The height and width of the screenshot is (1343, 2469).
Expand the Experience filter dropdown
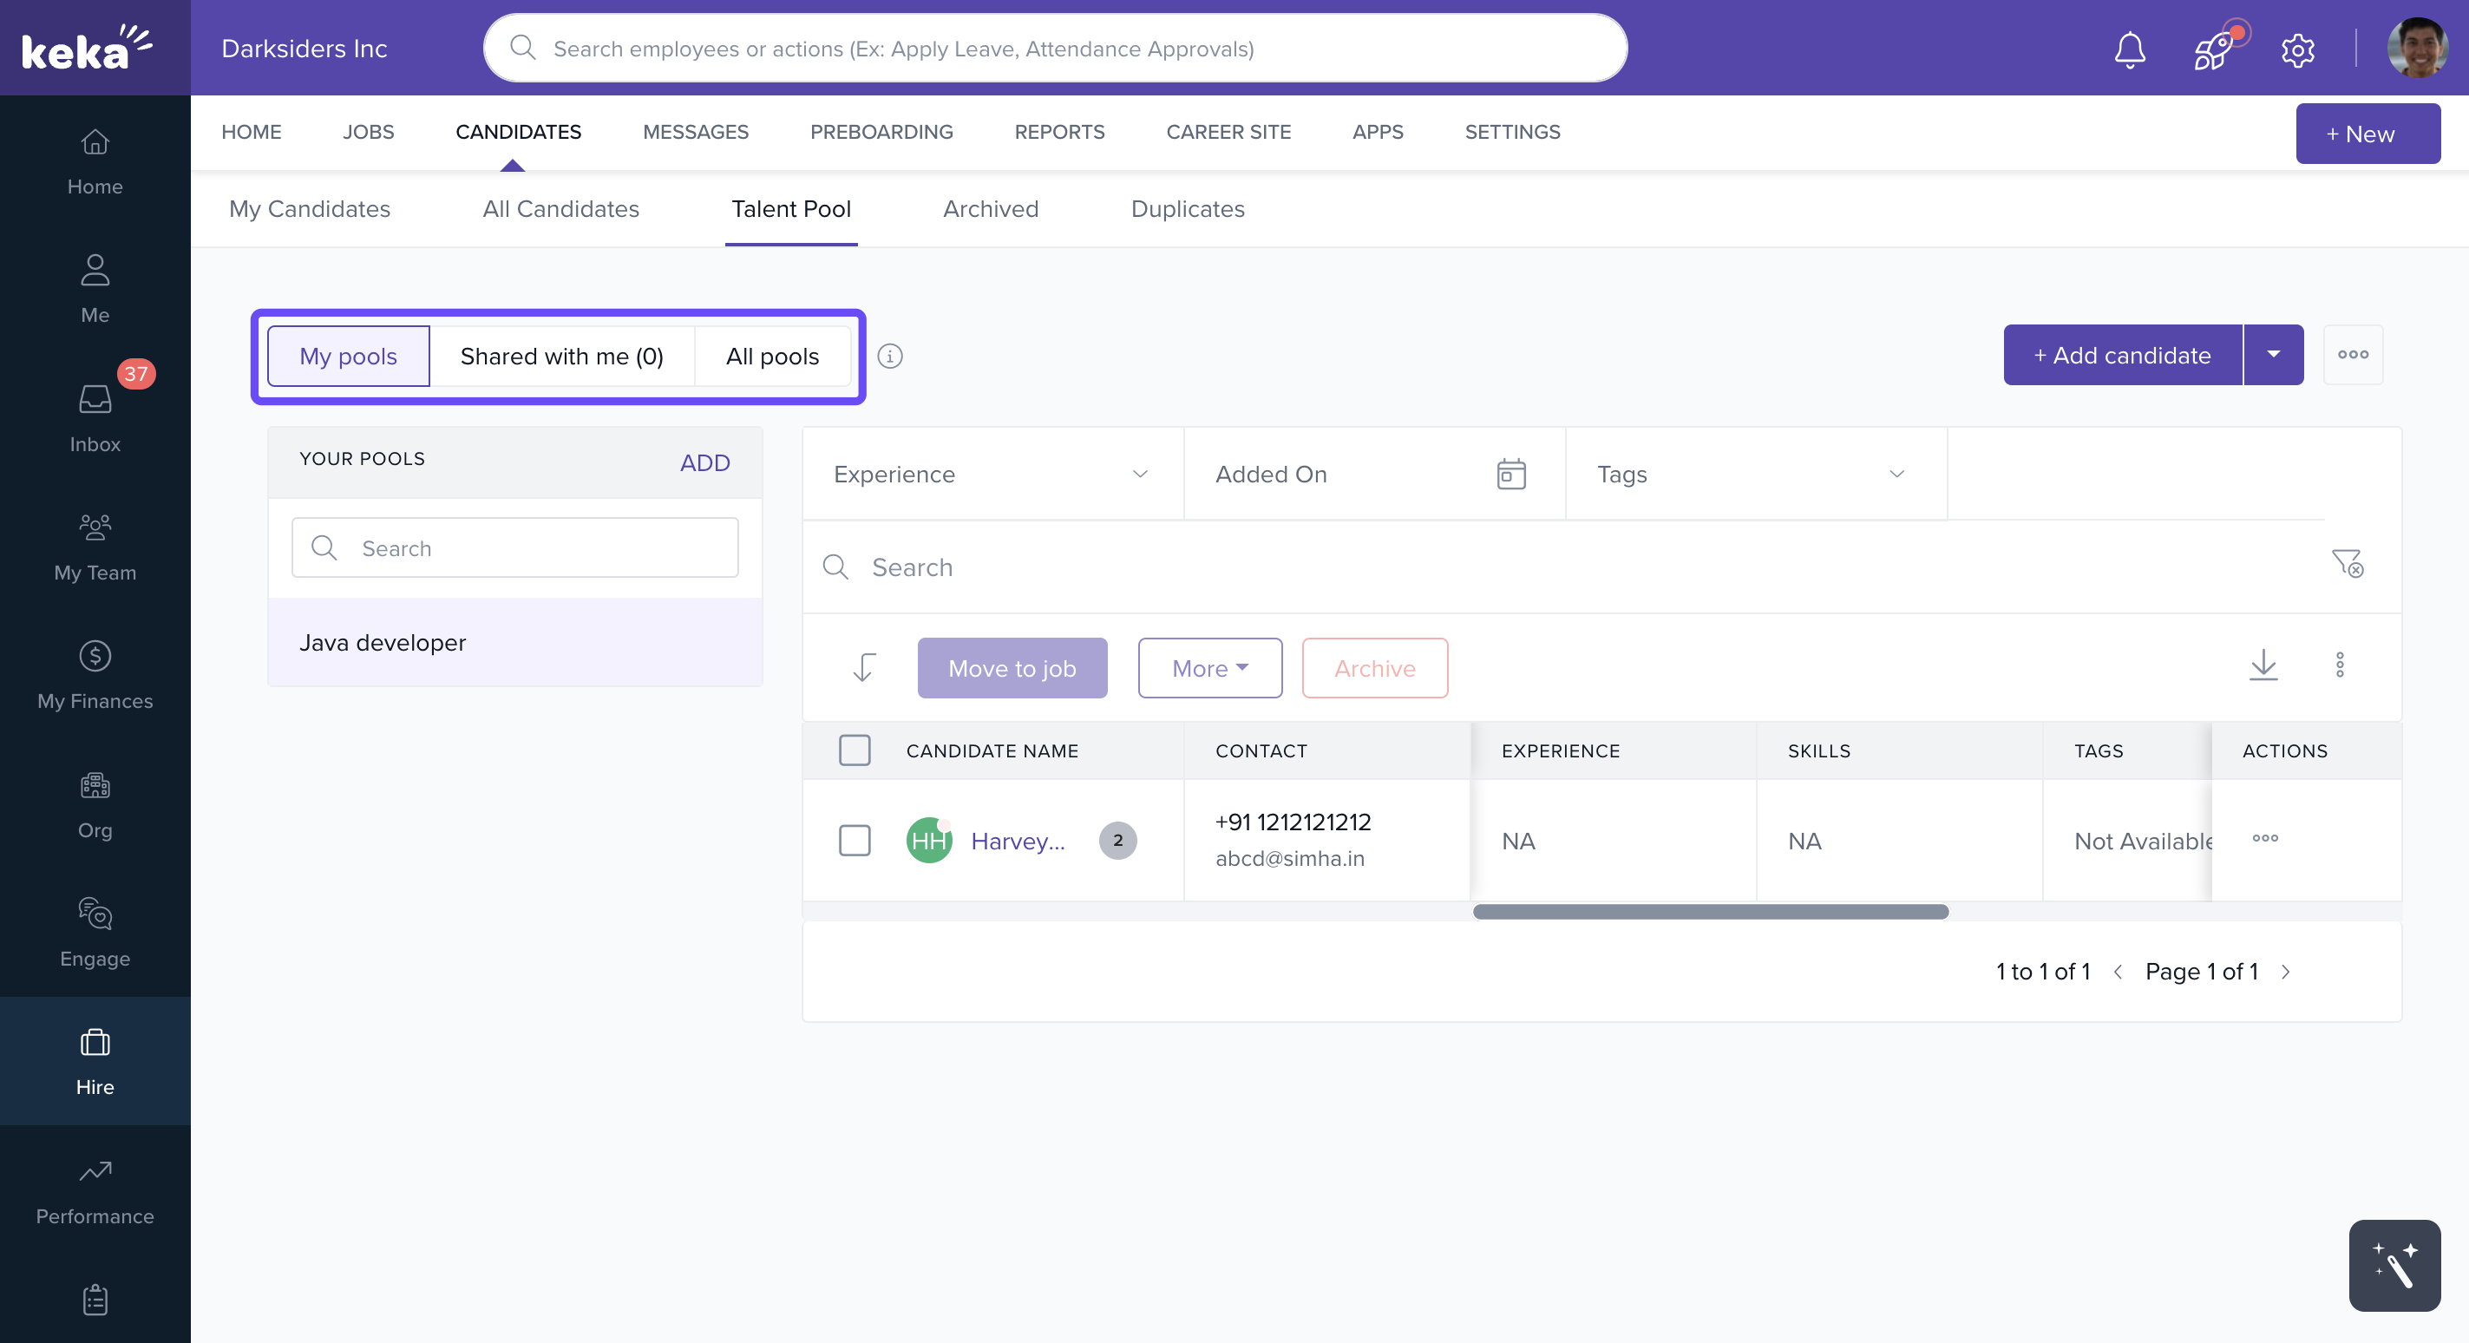coord(1140,475)
